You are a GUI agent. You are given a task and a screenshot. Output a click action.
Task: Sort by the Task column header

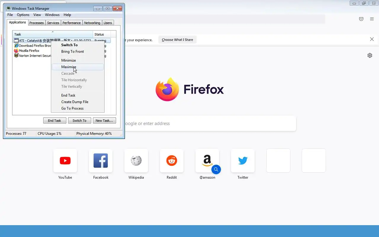[x=53, y=34]
